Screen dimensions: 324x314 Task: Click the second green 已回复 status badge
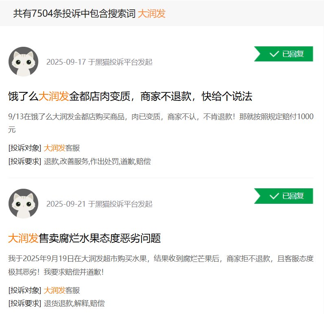(x=283, y=196)
